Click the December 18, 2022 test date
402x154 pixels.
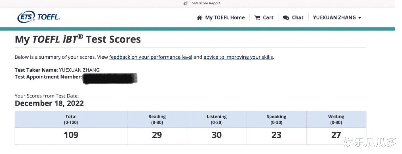(49, 103)
